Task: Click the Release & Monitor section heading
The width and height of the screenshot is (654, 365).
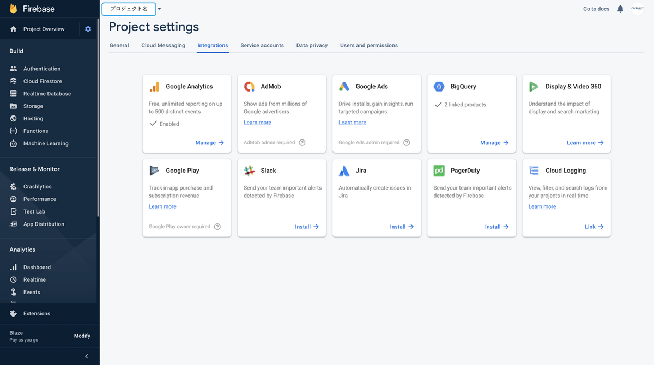Action: [x=34, y=169]
